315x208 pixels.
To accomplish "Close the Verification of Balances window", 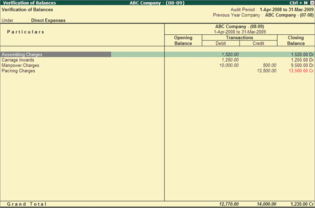I will (312, 3).
